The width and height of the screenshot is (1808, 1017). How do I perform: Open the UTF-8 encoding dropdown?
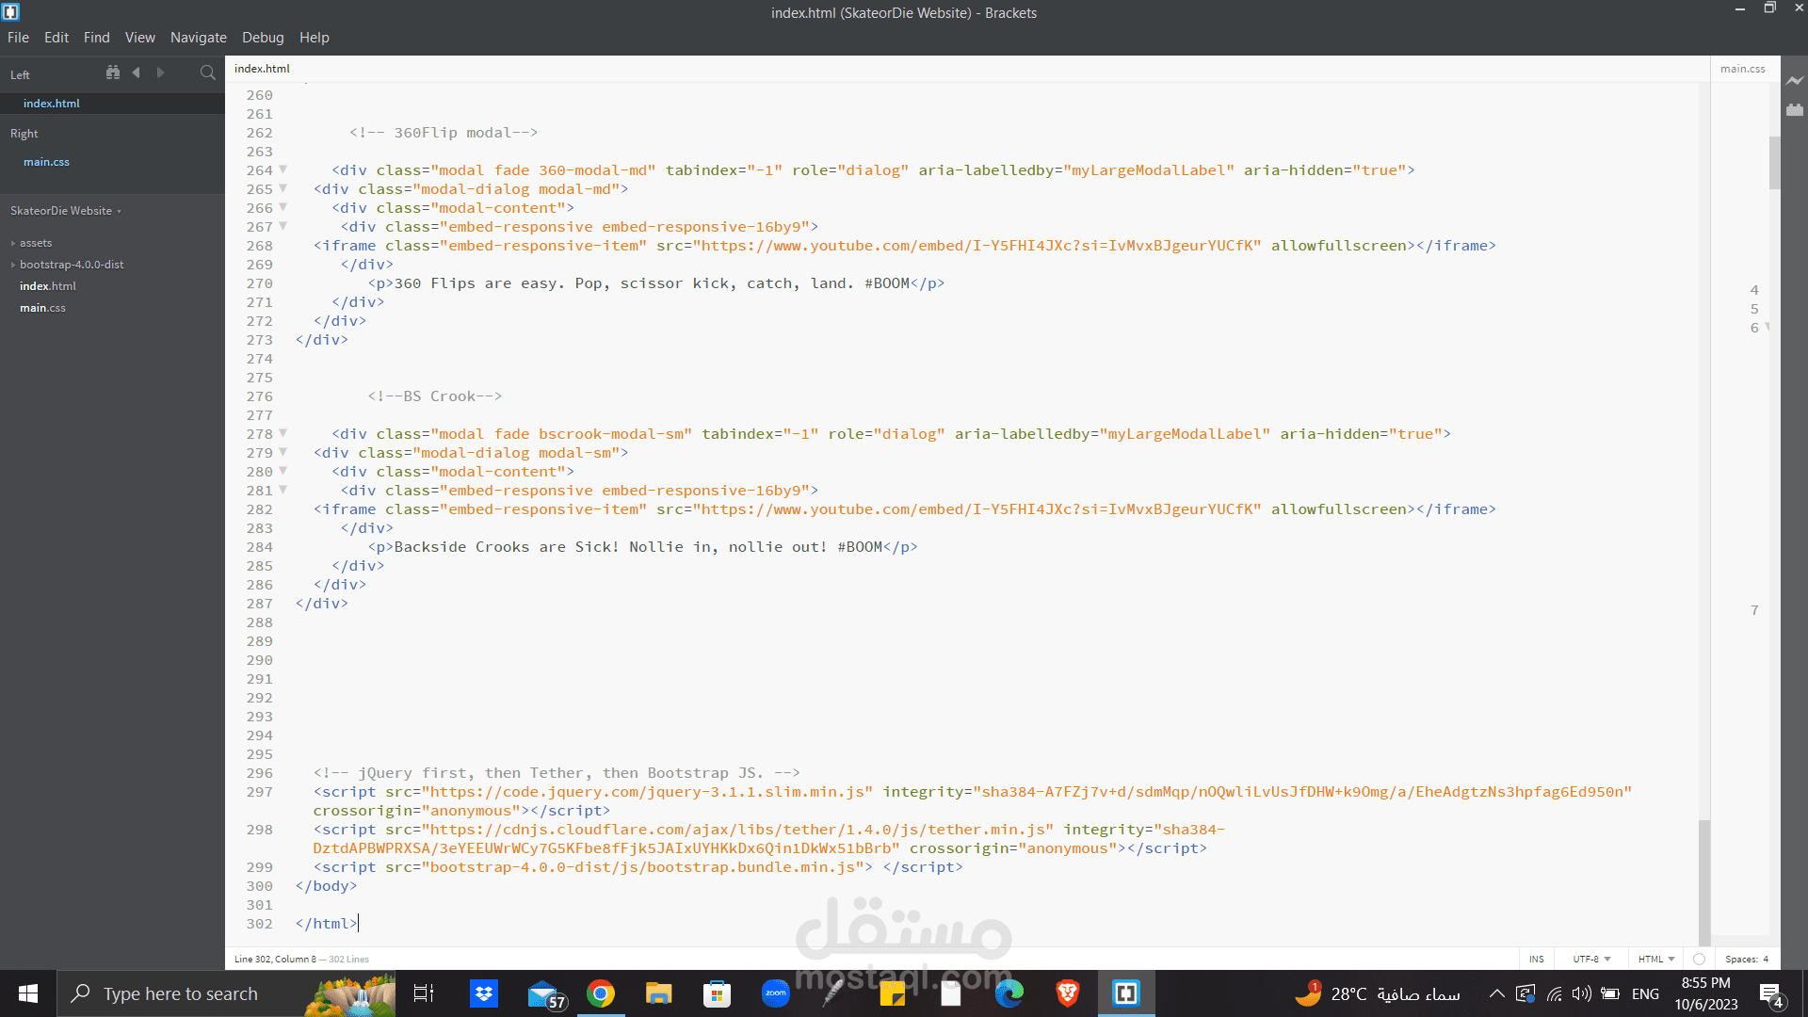tap(1591, 959)
